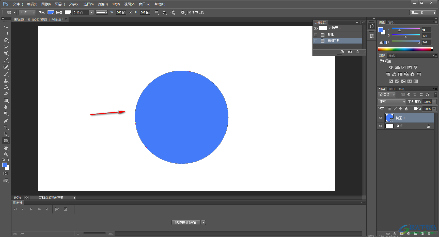Click the 创建视频时间轴 button

186,222
